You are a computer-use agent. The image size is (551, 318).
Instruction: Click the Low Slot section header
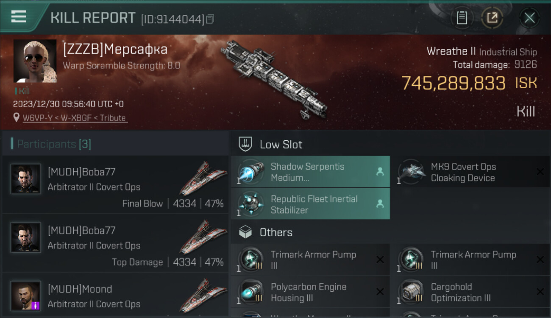[281, 145]
